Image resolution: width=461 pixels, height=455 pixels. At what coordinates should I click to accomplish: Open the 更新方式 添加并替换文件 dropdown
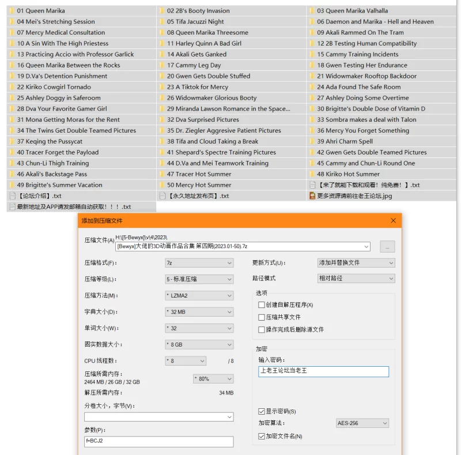click(x=356, y=263)
